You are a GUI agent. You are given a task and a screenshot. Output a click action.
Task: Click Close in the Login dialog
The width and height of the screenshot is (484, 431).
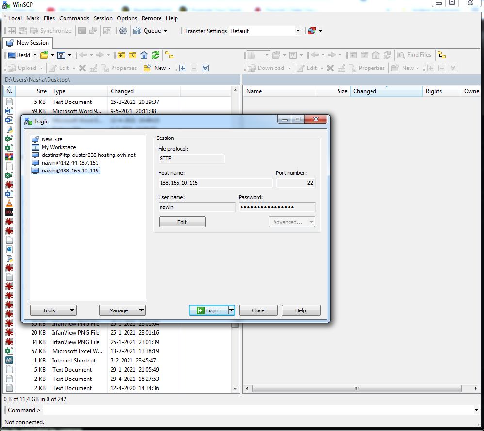[258, 310]
